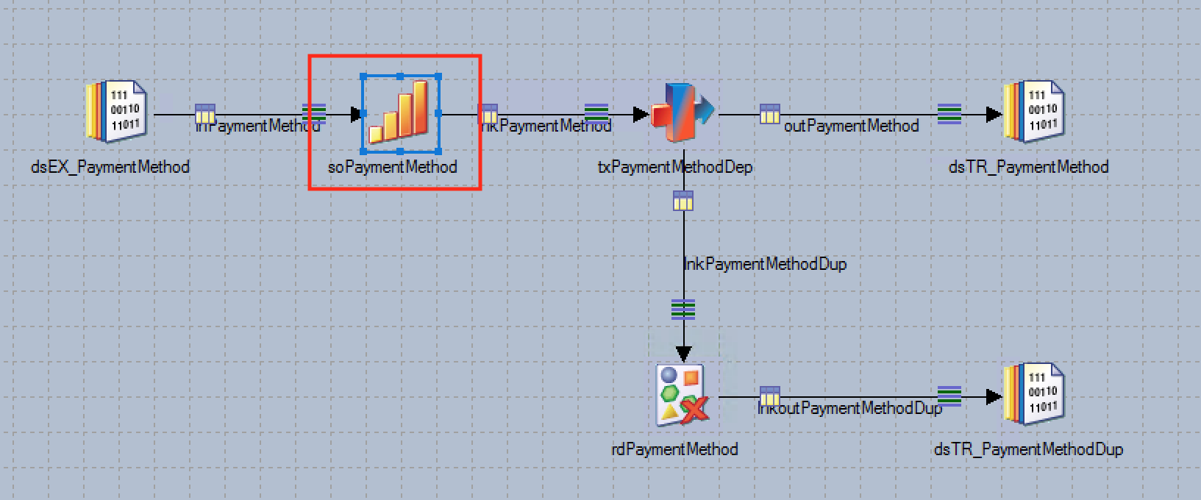The height and width of the screenshot is (500, 1201).
Task: Select the dsEX_PaymentMethod data set stage icon
Action: click(x=115, y=112)
